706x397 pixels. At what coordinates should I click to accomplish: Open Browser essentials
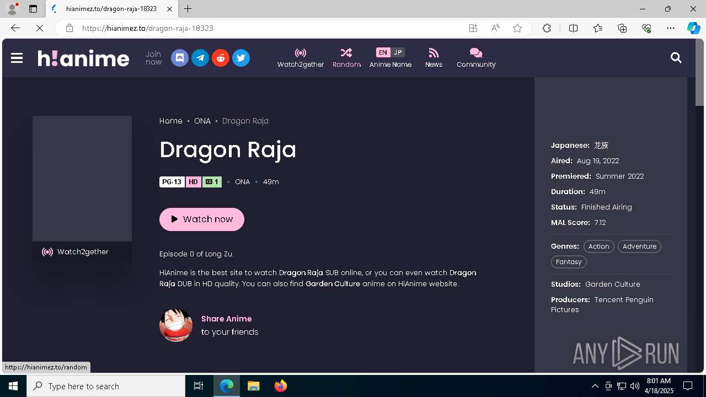point(646,28)
